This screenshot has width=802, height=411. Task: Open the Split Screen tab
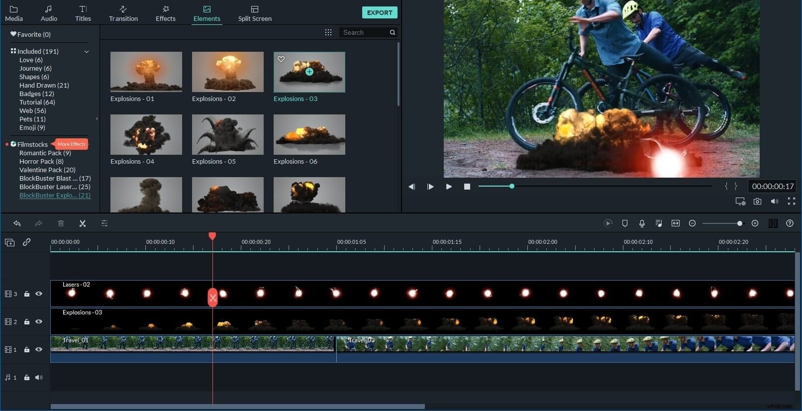pyautogui.click(x=255, y=13)
